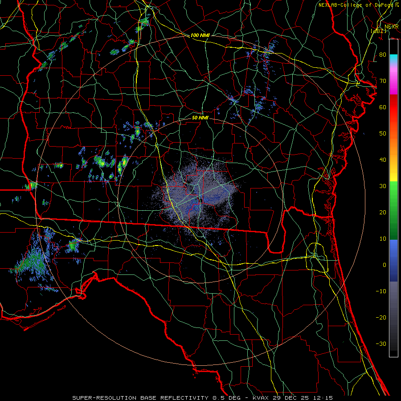Click the 10 value on the dBZ scale
Viewport: 401px width, 401px height.
[x=383, y=239]
